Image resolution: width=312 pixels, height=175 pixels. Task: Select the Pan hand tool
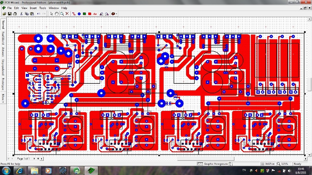[x=57, y=14]
